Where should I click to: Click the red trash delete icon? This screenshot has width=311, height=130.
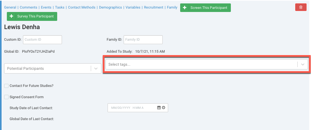(x=301, y=7)
